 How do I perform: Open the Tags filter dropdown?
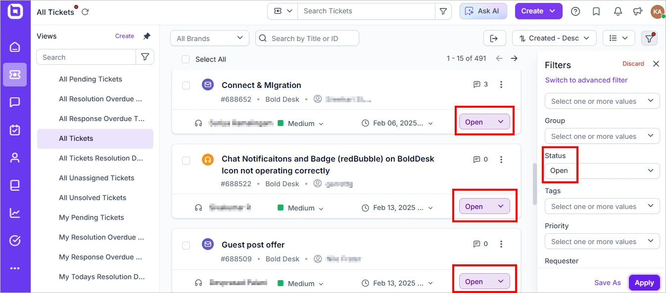602,207
